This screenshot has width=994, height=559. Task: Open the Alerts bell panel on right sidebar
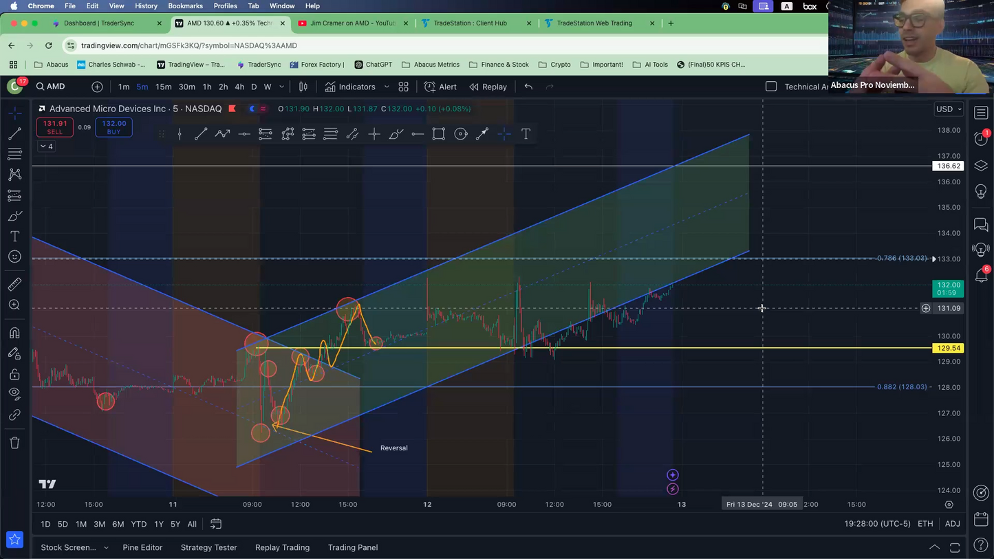click(981, 275)
